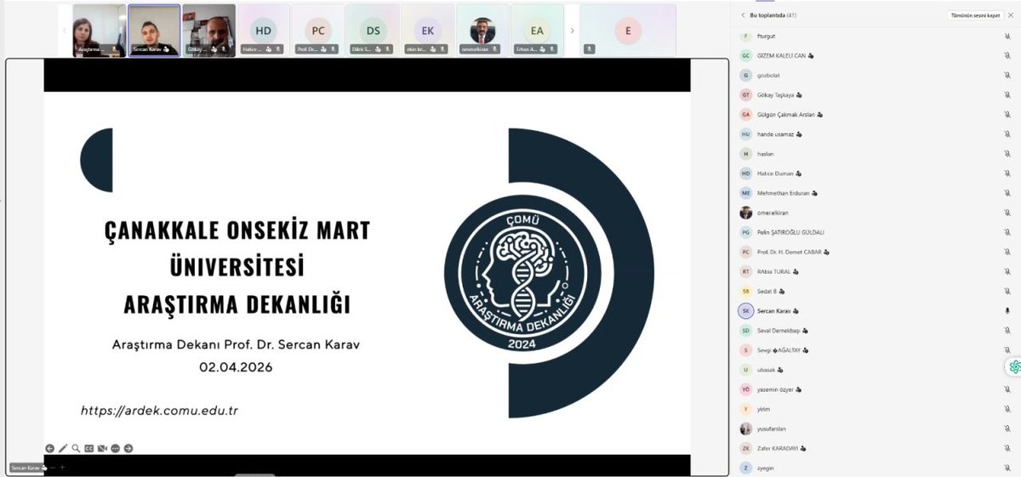The width and height of the screenshot is (1021, 477).
Task: Toggle Sercan Karav active microphone
Action: coord(1007,311)
